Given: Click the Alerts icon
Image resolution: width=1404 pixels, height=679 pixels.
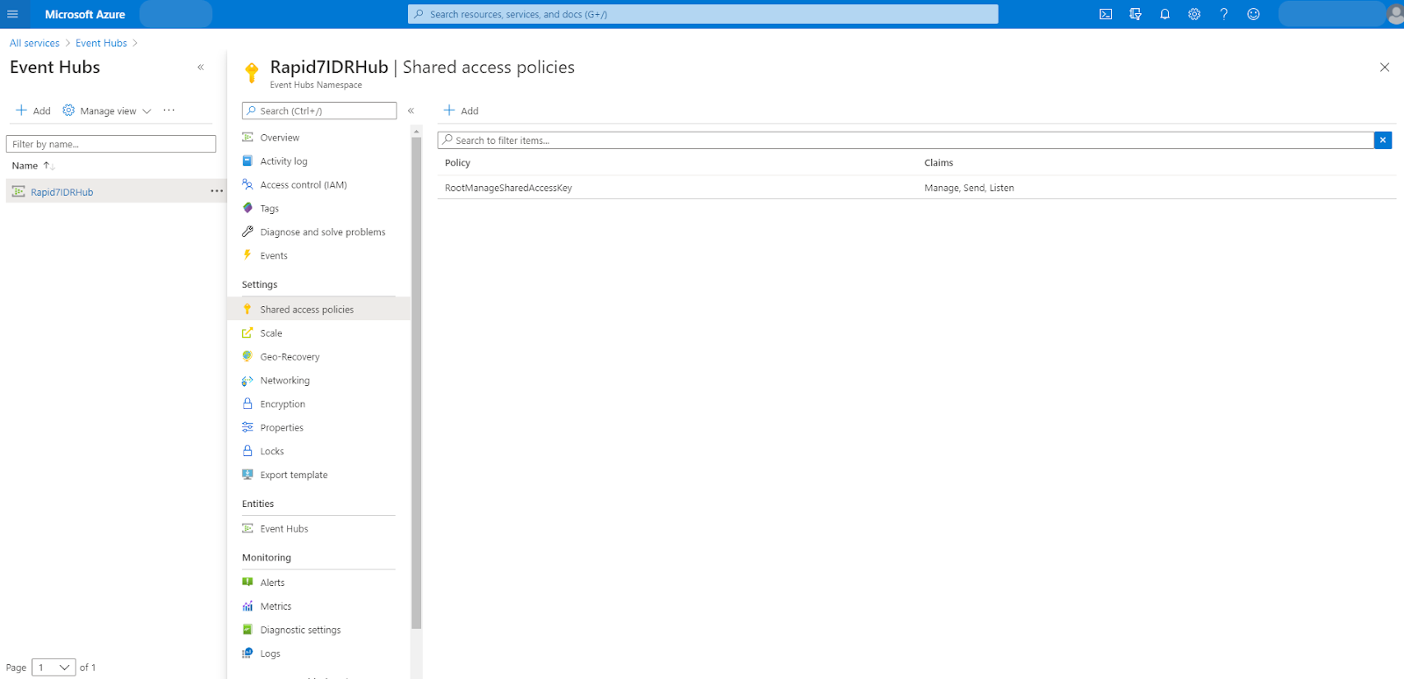Looking at the screenshot, I should [247, 582].
